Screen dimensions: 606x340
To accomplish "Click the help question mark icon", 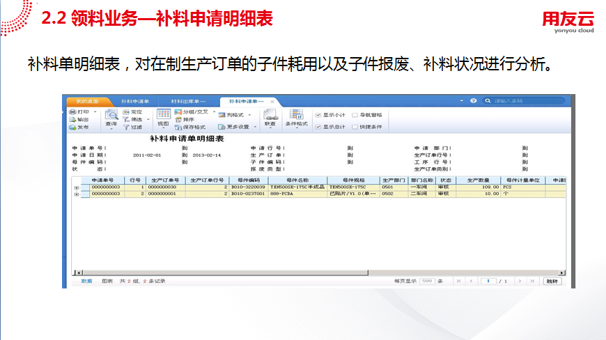I will [474, 101].
